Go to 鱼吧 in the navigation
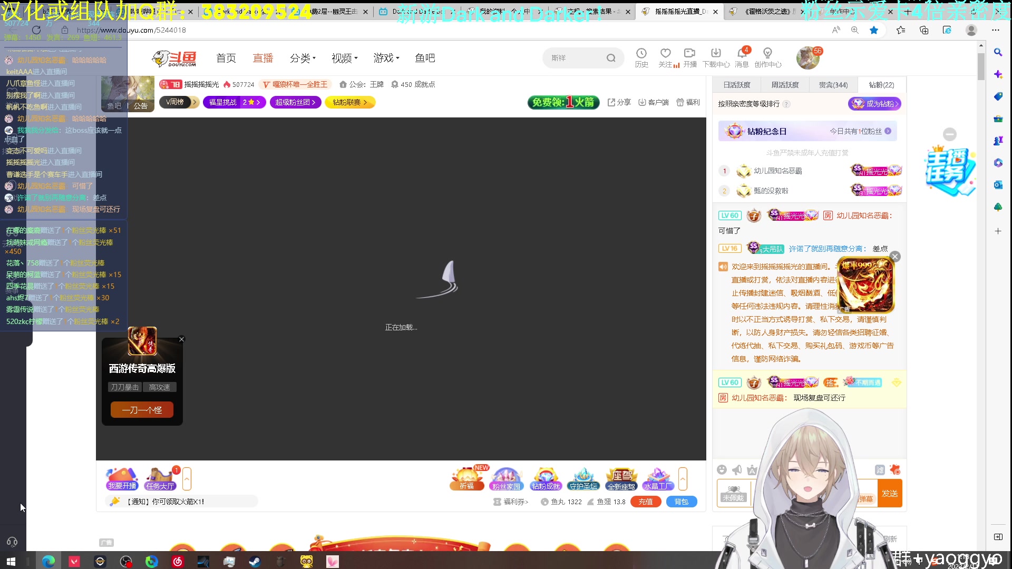Image resolution: width=1012 pixels, height=569 pixels. tap(425, 58)
